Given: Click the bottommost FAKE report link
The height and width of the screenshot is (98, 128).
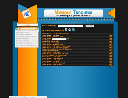Looking at the screenshot, I should click(x=111, y=66).
